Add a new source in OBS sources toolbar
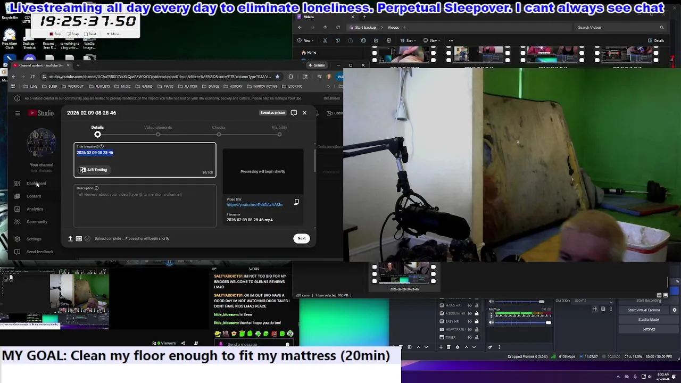This screenshot has height=383, width=681. pos(441,347)
